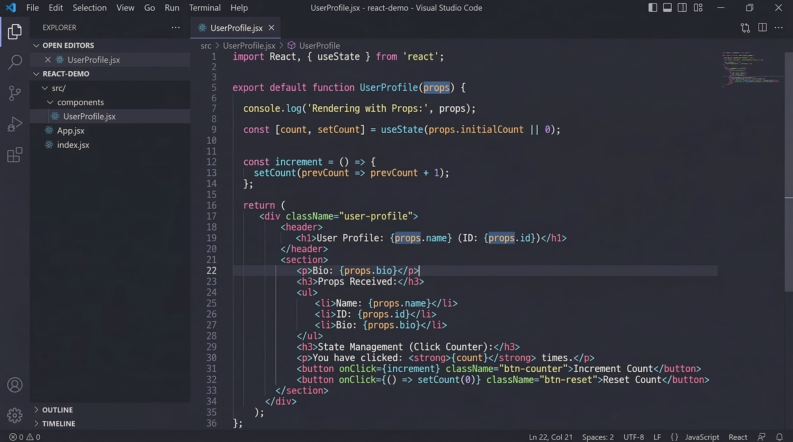793x442 pixels.
Task: Toggle the bottom Panel layout button
Action: (667, 8)
